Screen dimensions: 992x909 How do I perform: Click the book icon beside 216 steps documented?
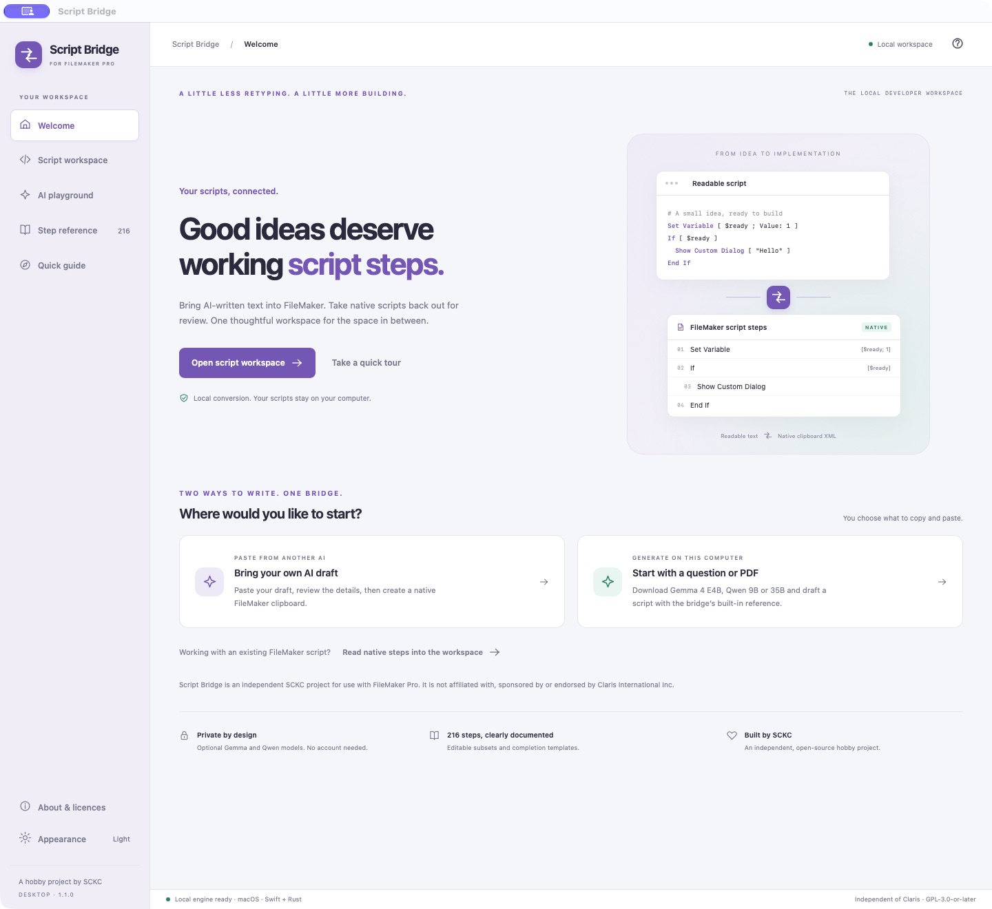[434, 735]
